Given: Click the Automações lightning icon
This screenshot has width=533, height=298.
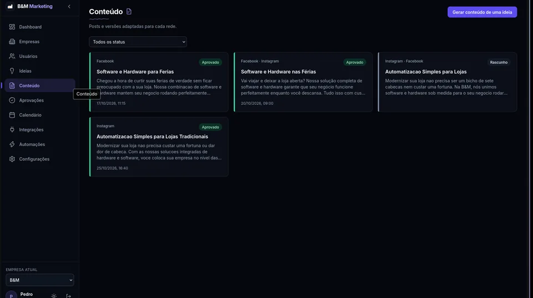Looking at the screenshot, I should (x=12, y=144).
